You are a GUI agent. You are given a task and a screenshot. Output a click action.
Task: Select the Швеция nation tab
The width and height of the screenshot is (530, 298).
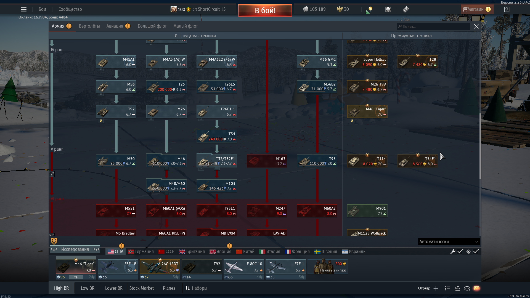click(326, 252)
